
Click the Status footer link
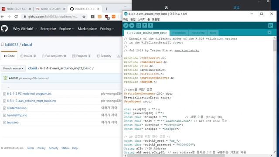(65, 148)
